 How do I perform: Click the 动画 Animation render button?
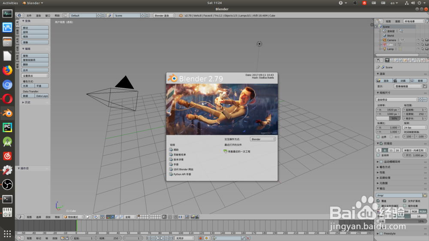click(401, 81)
